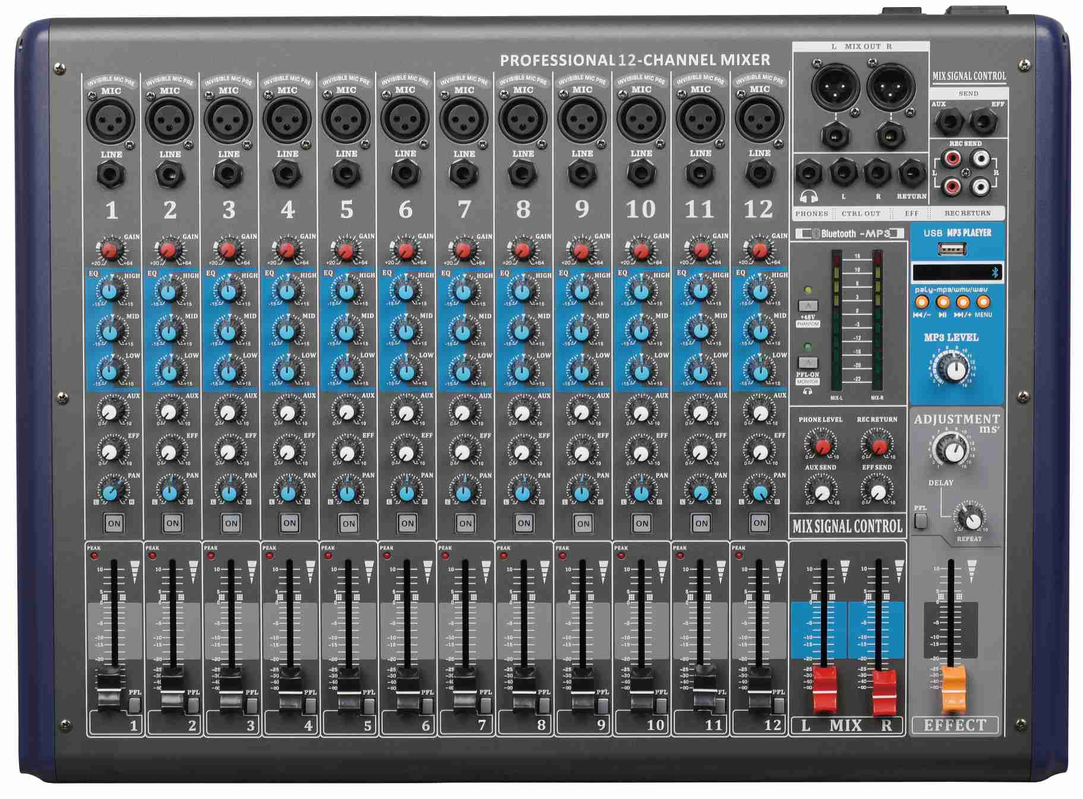The height and width of the screenshot is (799, 1083).
Task: Toggle the +48V PHANTOM power switch
Action: click(808, 307)
